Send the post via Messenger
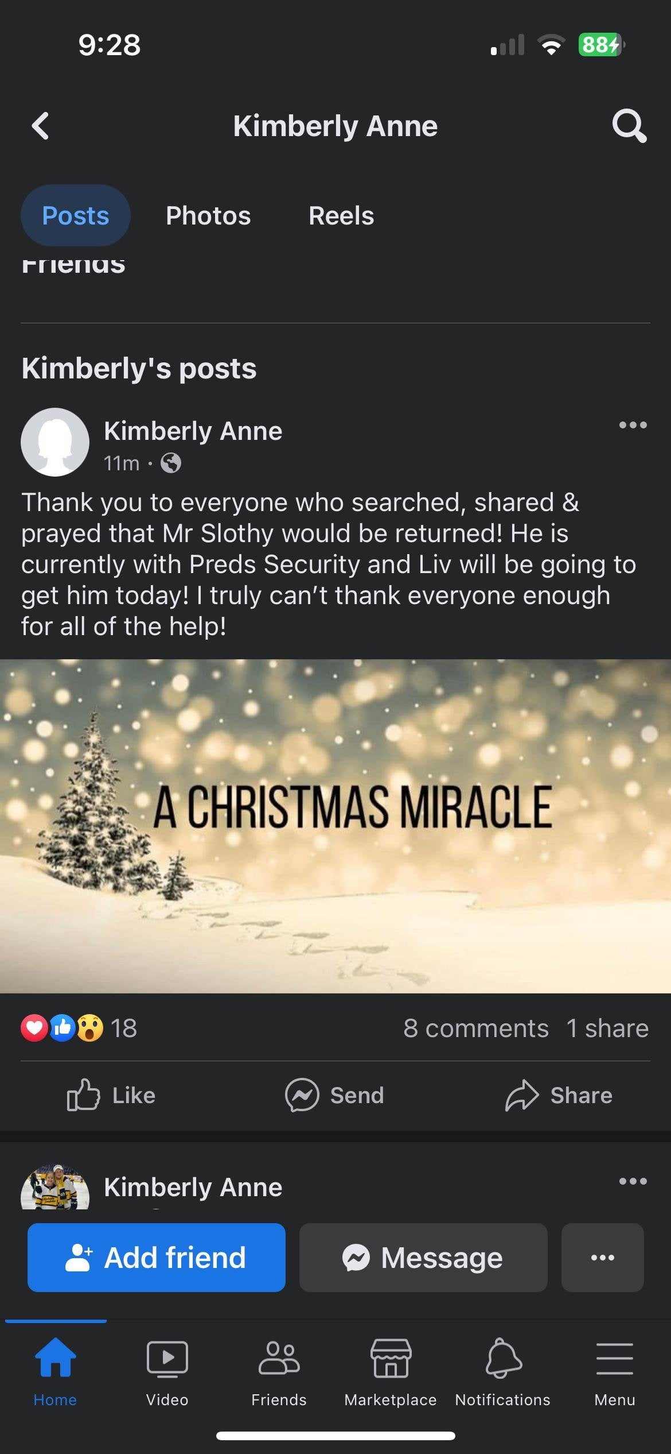The height and width of the screenshot is (1454, 671). pyautogui.click(x=335, y=1095)
